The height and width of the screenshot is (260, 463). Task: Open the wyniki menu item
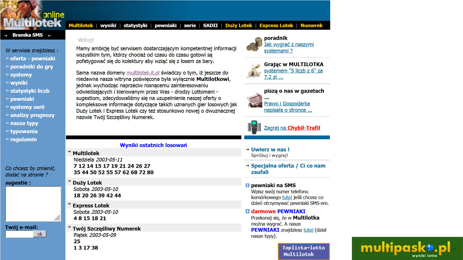[x=108, y=25]
